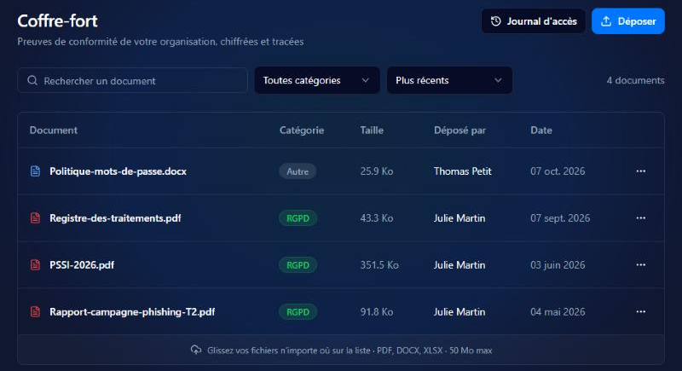The width and height of the screenshot is (682, 371).
Task: Click the PDF icon of PSSI-2026
Action: 35,265
